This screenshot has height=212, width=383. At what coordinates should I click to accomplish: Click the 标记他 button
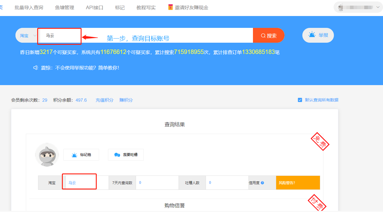81,155
